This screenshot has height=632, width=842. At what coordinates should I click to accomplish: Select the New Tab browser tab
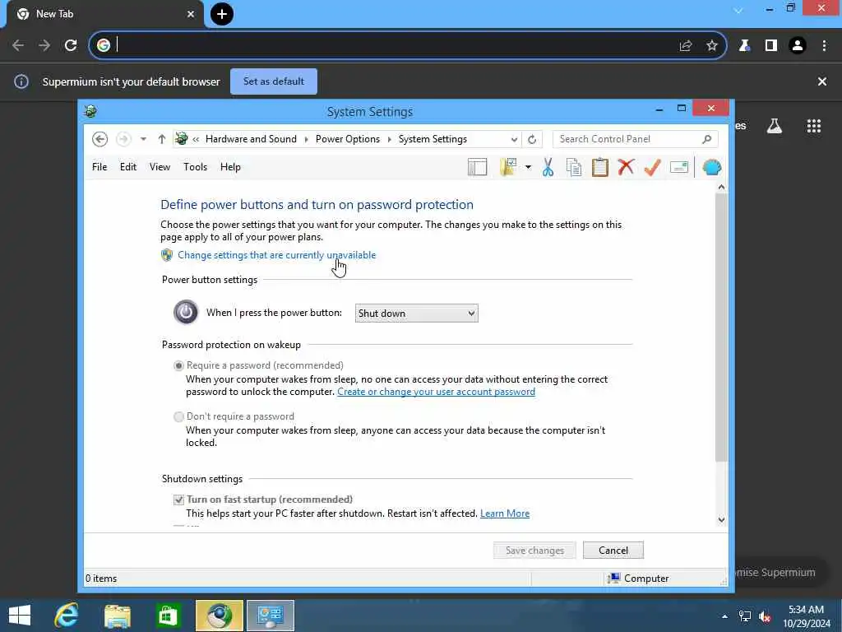[x=104, y=14]
